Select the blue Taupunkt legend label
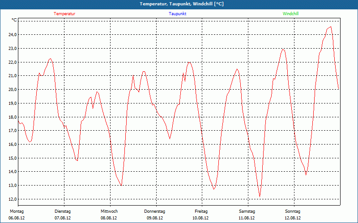358x223 pixels. (178, 14)
